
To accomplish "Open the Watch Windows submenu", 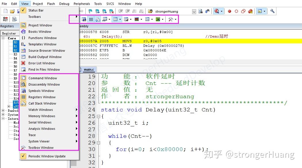I will point(41,109).
